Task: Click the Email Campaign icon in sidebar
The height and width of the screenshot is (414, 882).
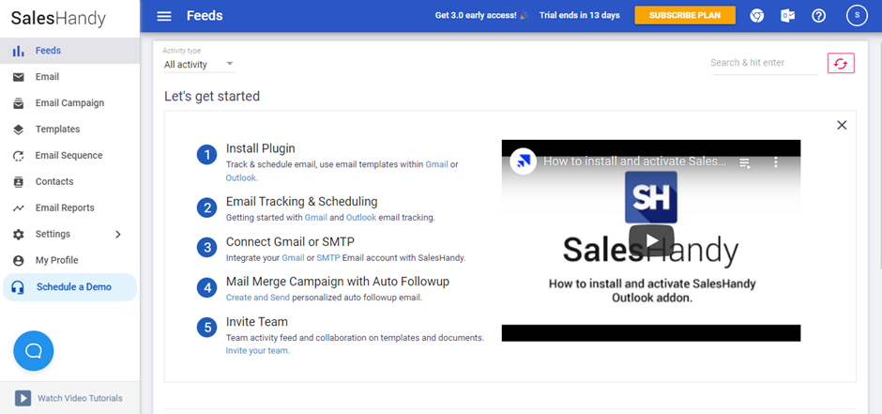Action: [x=19, y=103]
